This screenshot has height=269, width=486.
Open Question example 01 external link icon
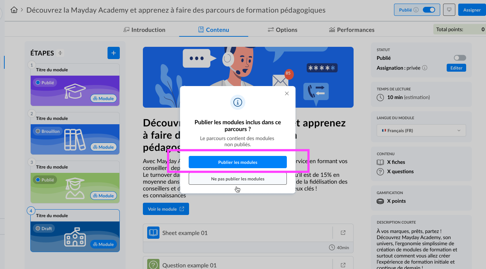tap(343, 265)
